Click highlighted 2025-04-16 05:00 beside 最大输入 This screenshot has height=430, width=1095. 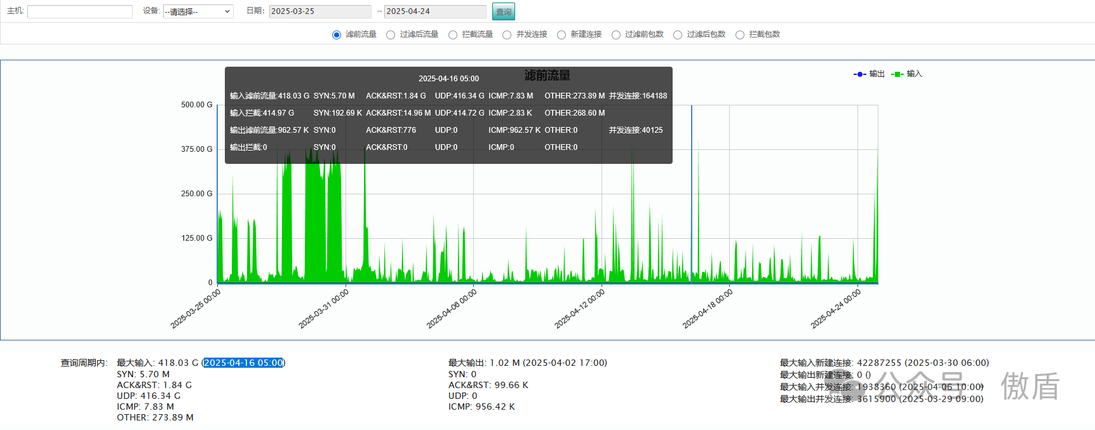(x=243, y=363)
